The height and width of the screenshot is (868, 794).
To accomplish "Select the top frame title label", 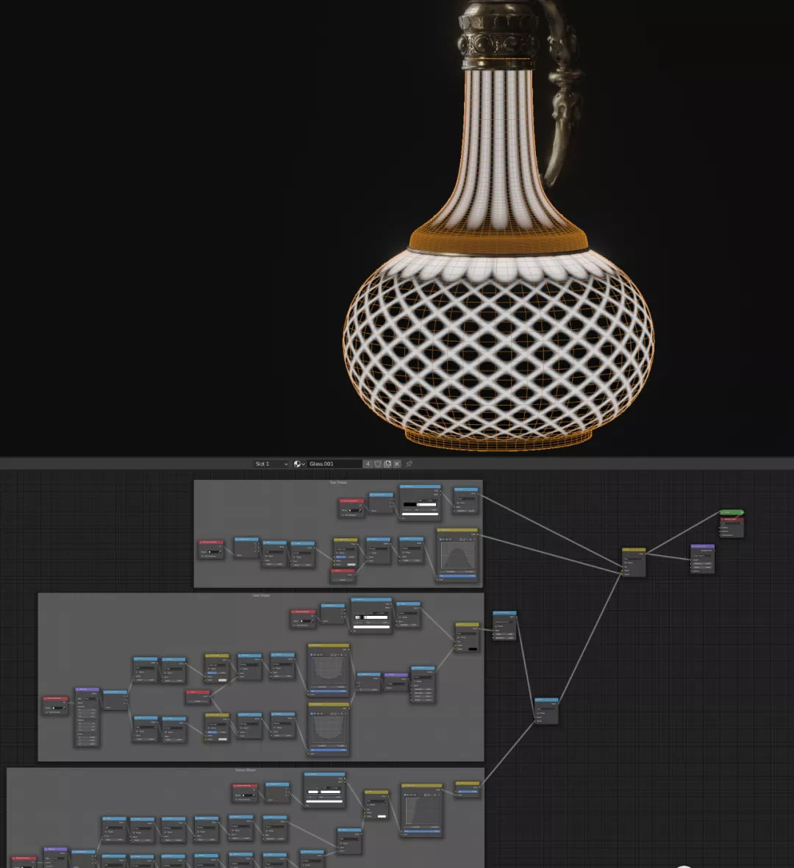I will click(337, 483).
